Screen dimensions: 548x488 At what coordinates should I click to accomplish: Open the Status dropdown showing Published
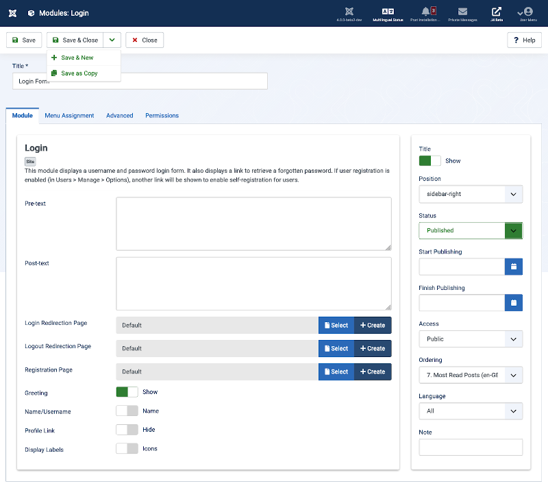click(x=471, y=231)
